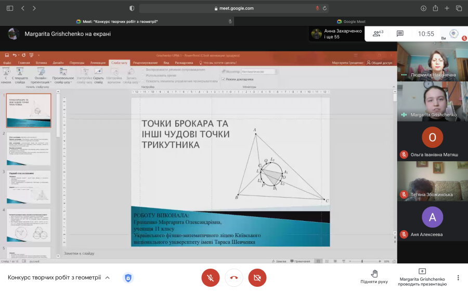468x292 pixels.
Task: Click the PowerPoint Redo icon
Action: [23, 55]
